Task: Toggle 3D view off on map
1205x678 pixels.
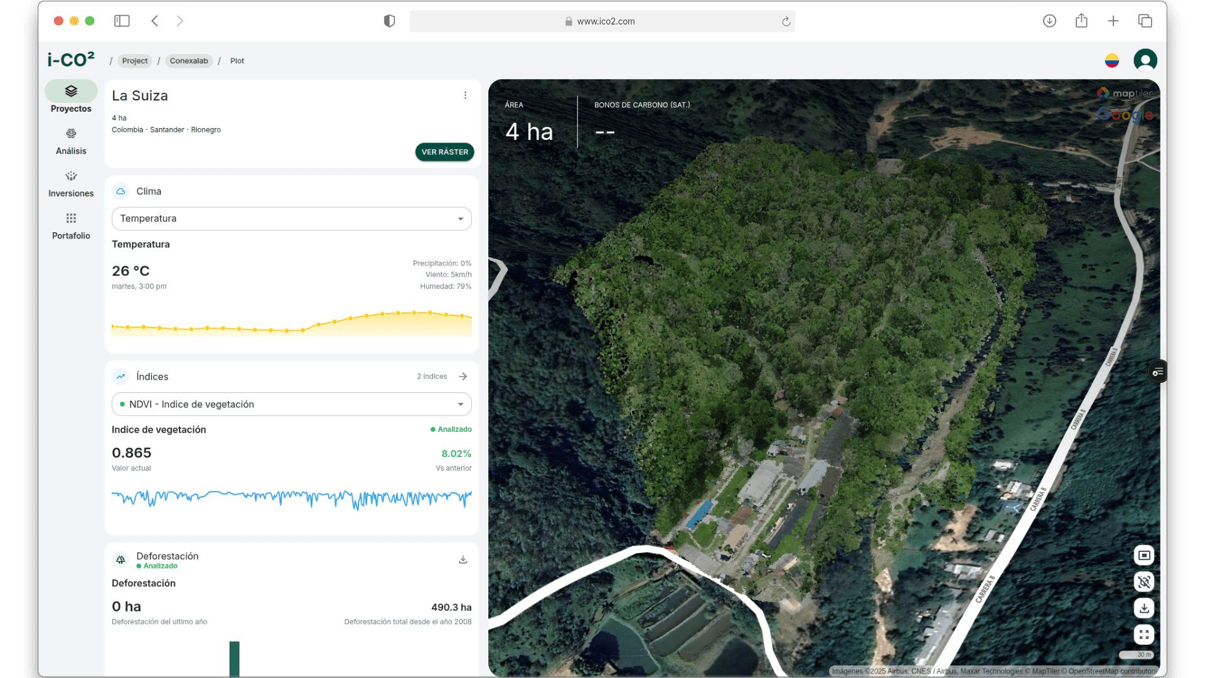Action: (1143, 581)
